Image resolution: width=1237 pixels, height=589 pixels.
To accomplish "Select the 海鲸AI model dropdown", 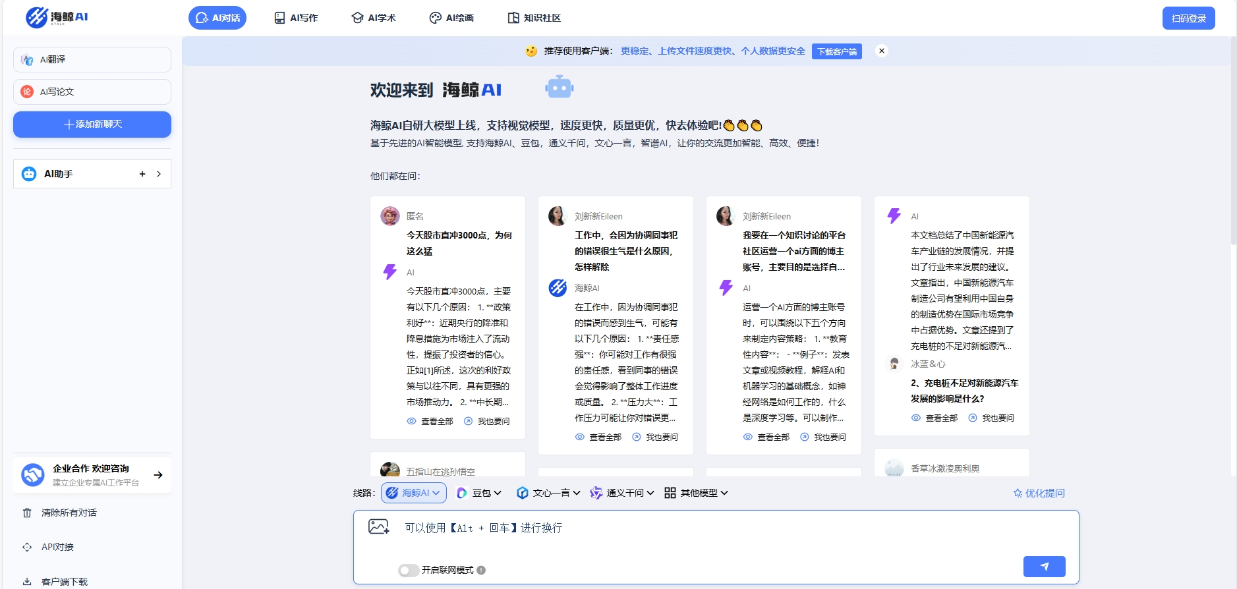I will pyautogui.click(x=414, y=493).
